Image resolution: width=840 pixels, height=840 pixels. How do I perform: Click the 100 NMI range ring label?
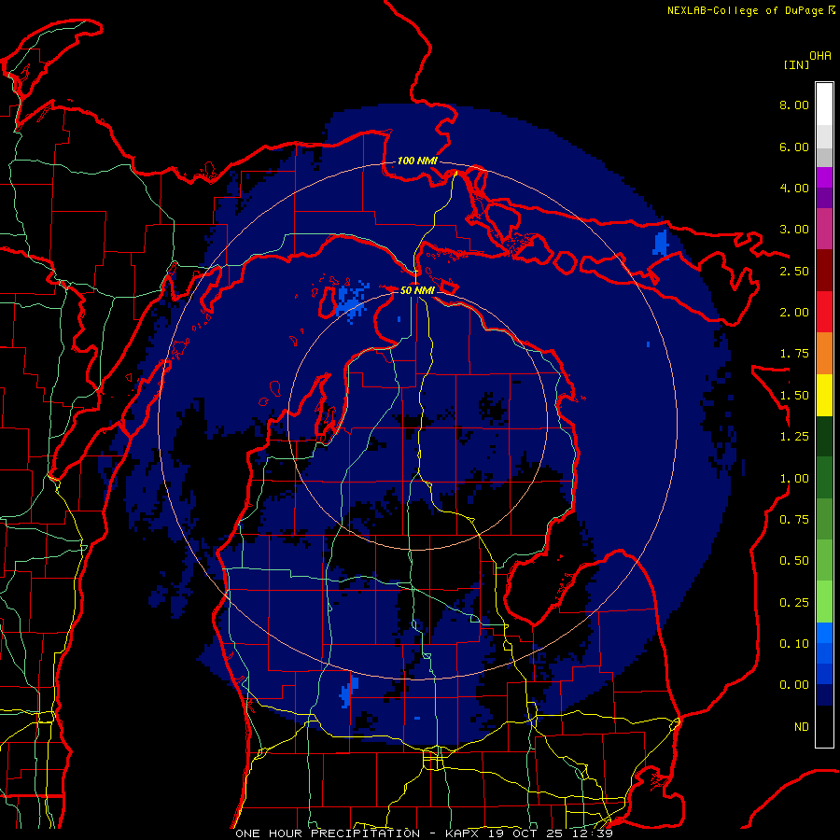click(417, 161)
